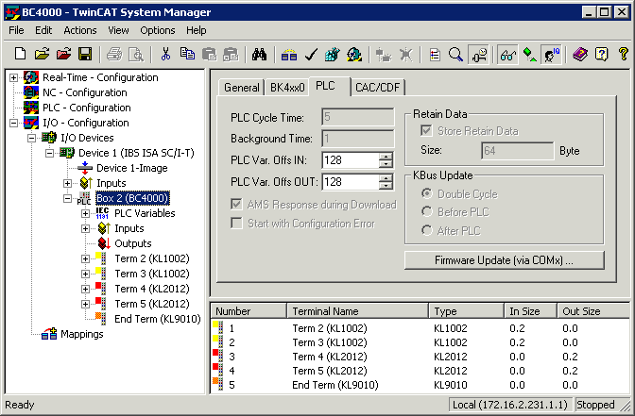Toggle Start with Configuration Error checkbox

pos(236,224)
